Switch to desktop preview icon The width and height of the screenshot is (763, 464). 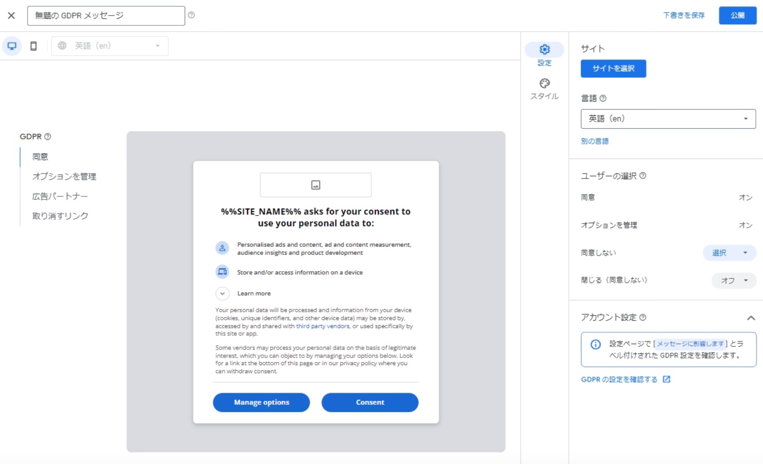coord(12,46)
